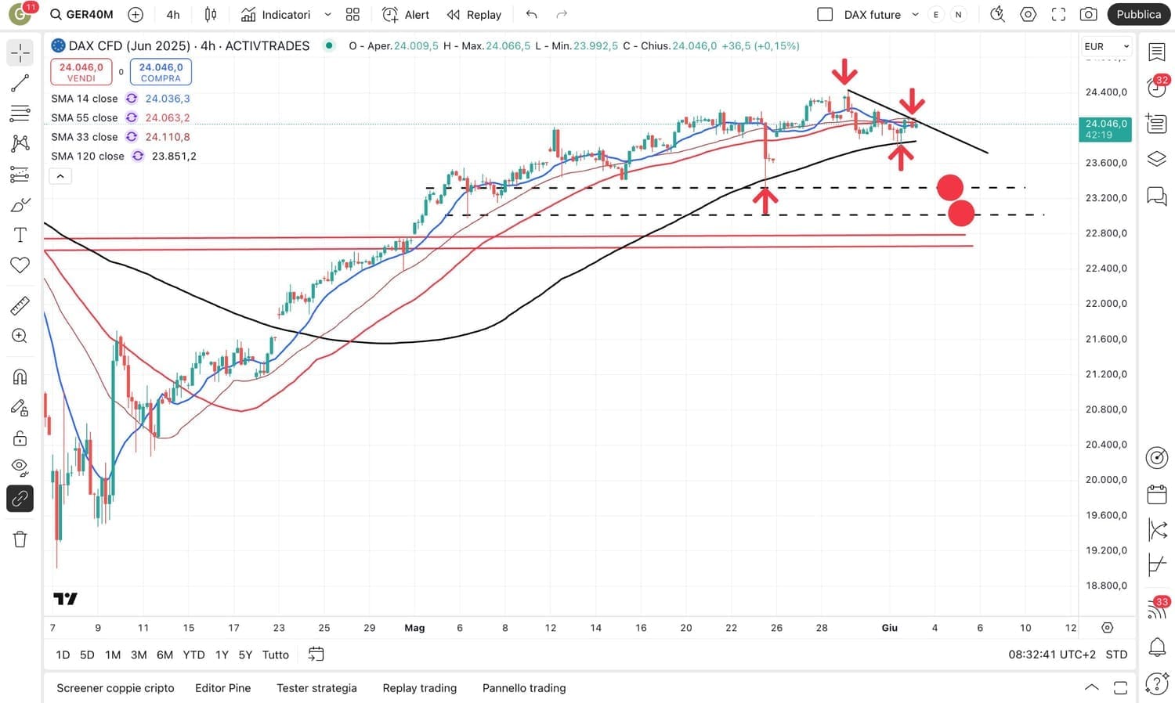1175x703 pixels.
Task: Toggle the SMA 55 close indicator icon
Action: [132, 117]
